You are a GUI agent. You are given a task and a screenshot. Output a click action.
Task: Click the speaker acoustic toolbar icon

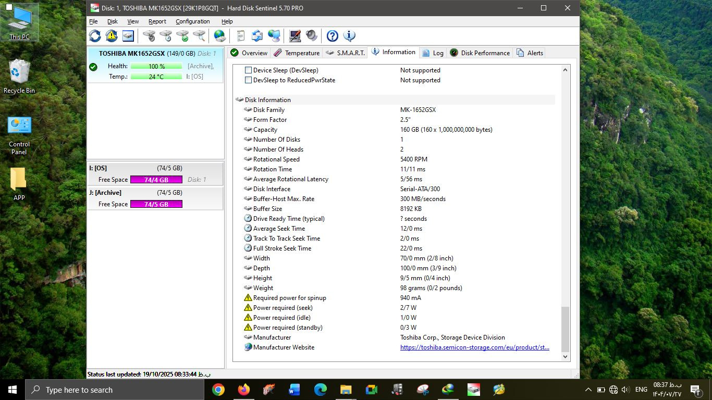(312, 36)
